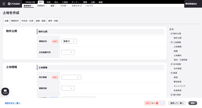The width and height of the screenshot is (202, 108).
Task: Click the tag icon beside 媒介契約 in 目次
Action: pyautogui.click(x=172, y=95)
